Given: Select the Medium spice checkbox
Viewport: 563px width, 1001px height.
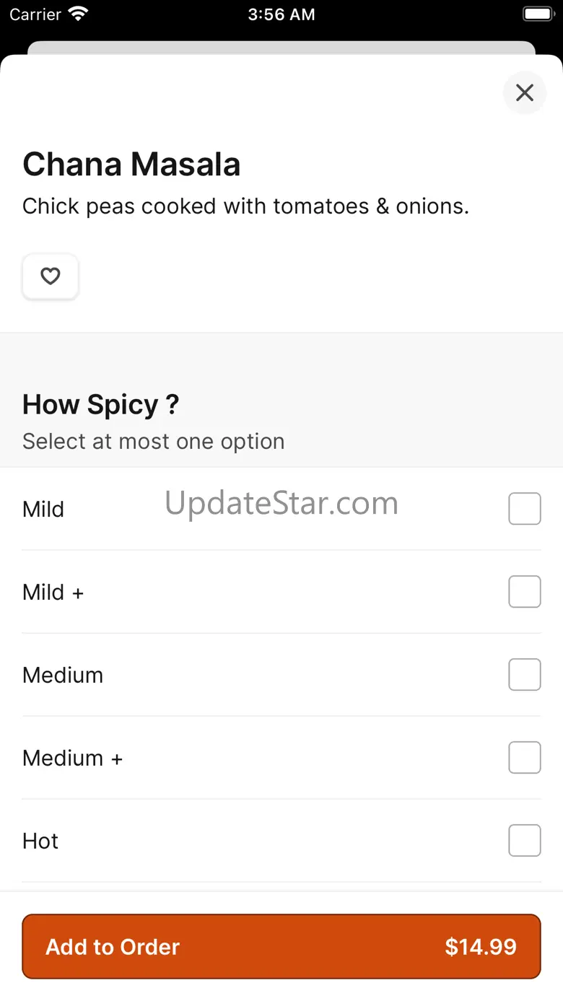Looking at the screenshot, I should (525, 675).
